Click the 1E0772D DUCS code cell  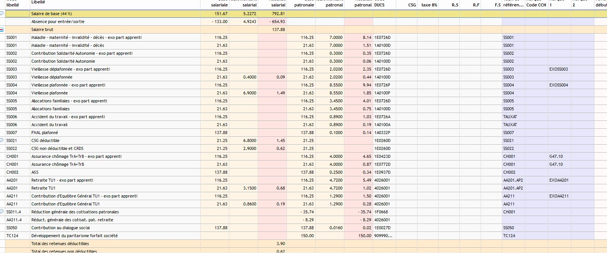coord(384,164)
